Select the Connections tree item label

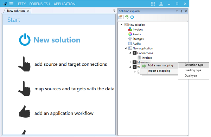pyautogui.click(x=145, y=53)
